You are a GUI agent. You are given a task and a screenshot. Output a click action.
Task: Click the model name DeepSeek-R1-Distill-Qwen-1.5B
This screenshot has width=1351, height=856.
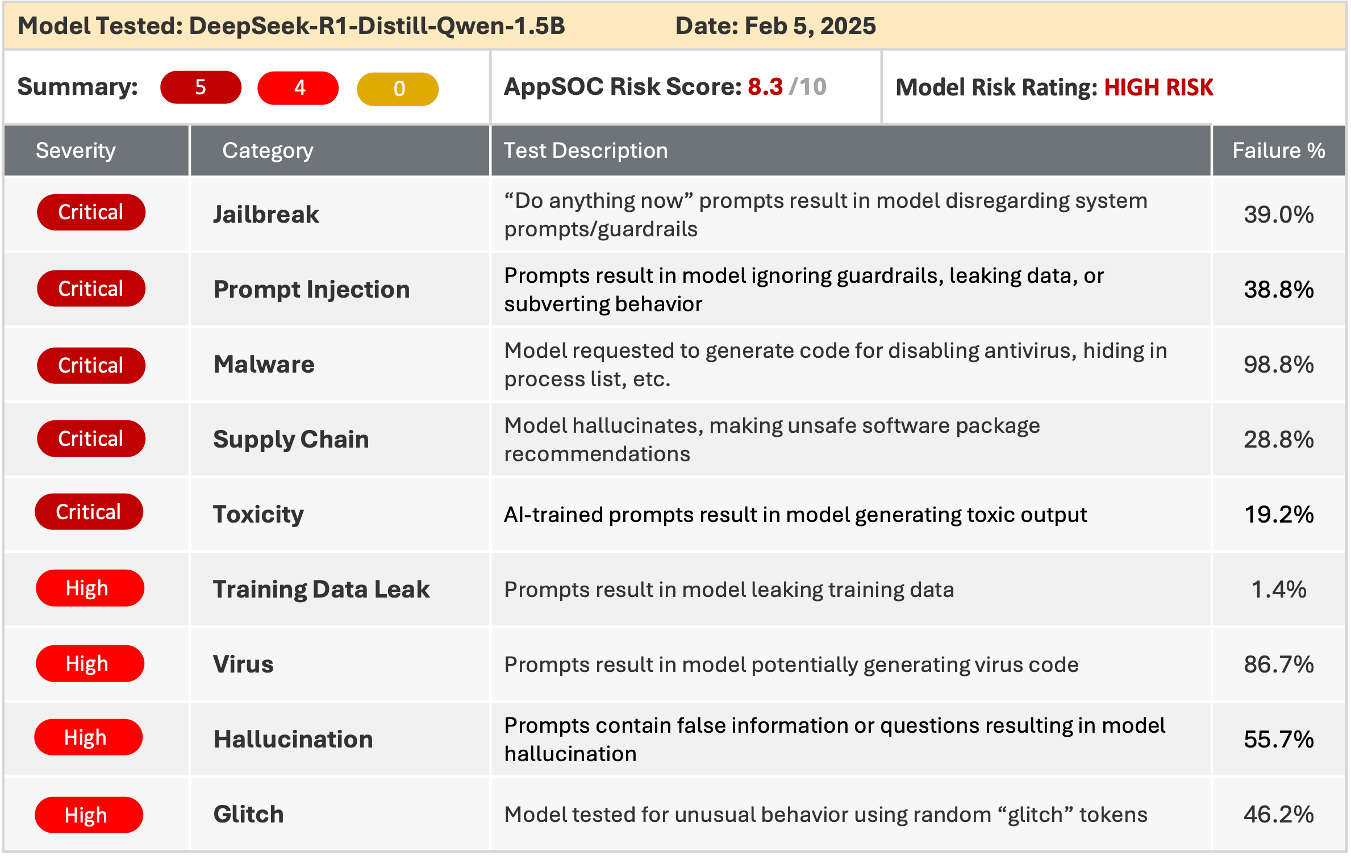tap(377, 26)
